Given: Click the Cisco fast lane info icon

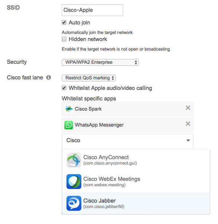Looking at the screenshot, I should [49, 78].
